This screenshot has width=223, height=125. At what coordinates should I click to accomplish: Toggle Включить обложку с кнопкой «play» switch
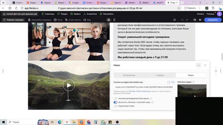115,102
